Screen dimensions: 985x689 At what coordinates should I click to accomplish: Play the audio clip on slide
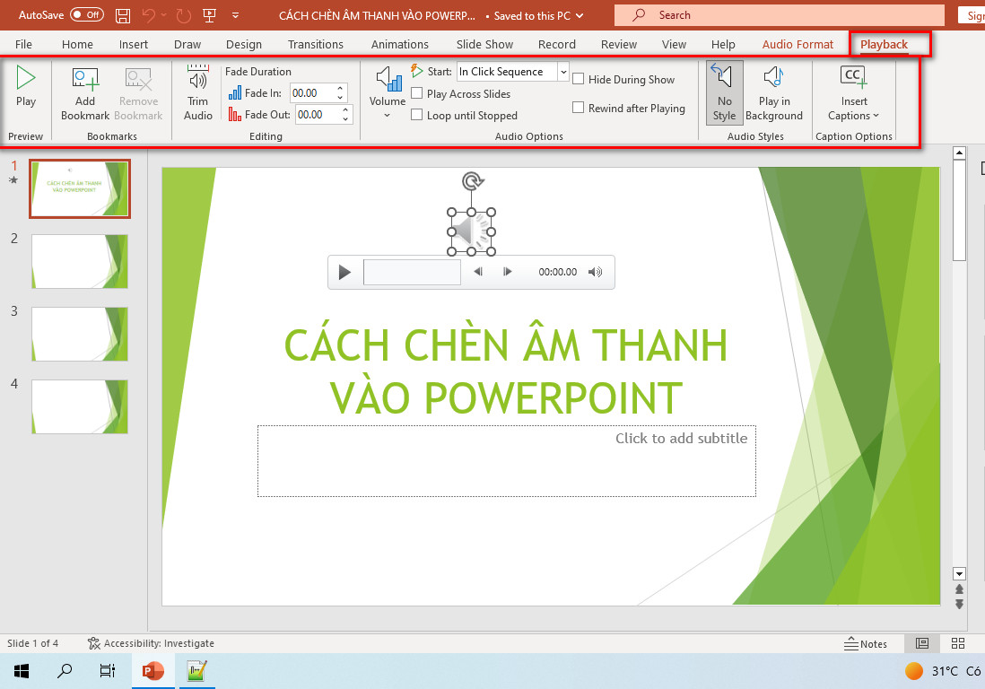[x=344, y=272]
